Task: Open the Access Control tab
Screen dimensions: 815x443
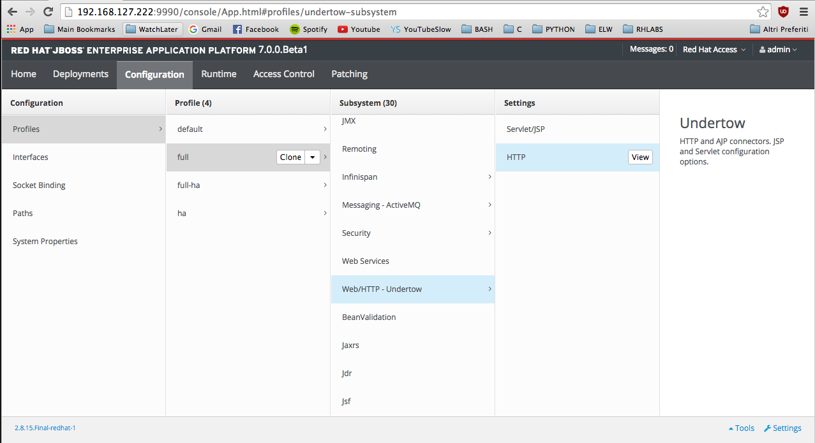Action: pos(284,74)
